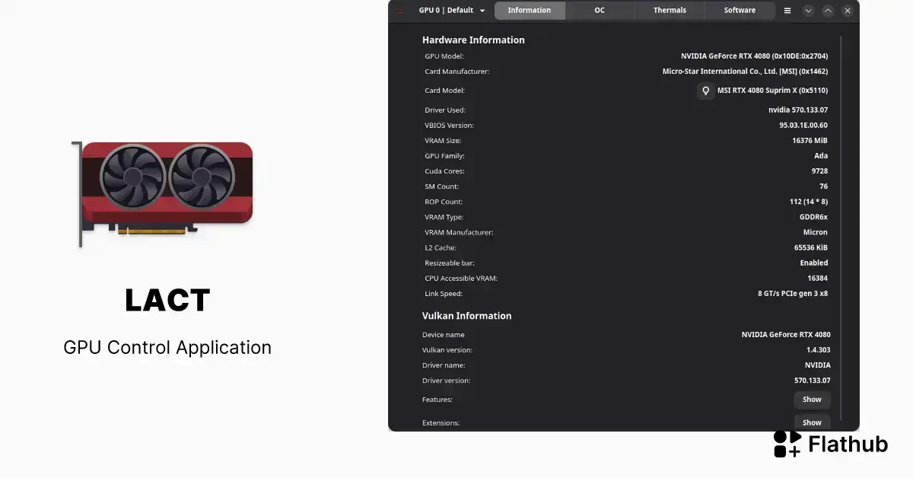
Task: Select the Vulkan version value 1.4.303
Action: [819, 350]
